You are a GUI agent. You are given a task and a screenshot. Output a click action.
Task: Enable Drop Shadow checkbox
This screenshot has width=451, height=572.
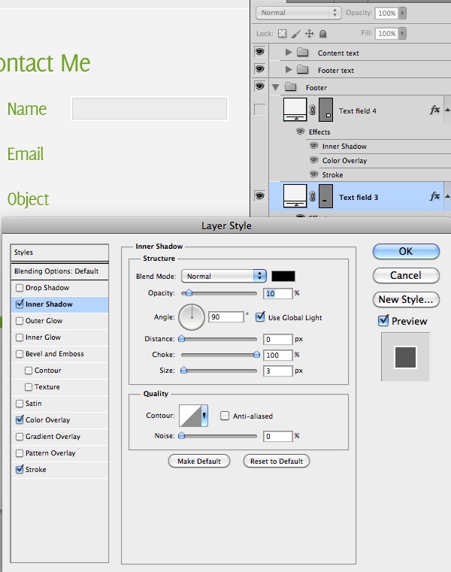tap(20, 288)
